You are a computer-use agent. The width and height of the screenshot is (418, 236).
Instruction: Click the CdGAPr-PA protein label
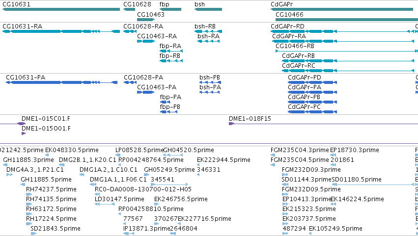pos(305,87)
